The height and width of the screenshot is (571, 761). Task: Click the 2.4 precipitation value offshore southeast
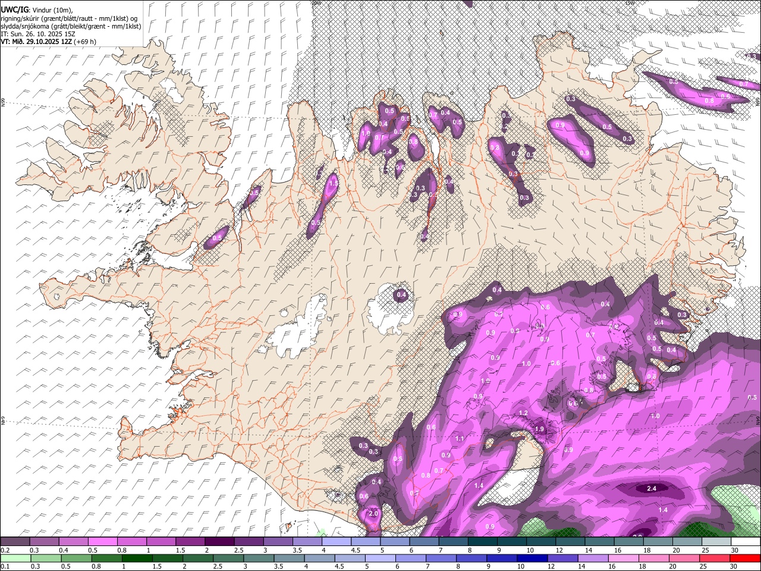pyautogui.click(x=651, y=488)
